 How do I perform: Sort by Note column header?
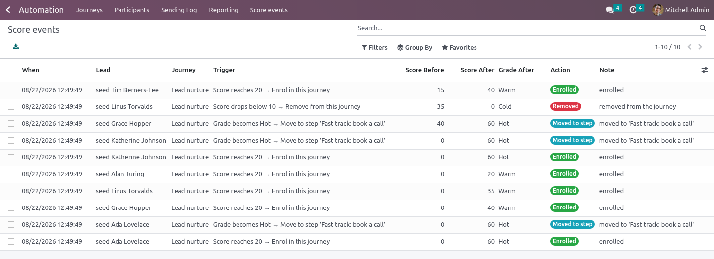(607, 70)
